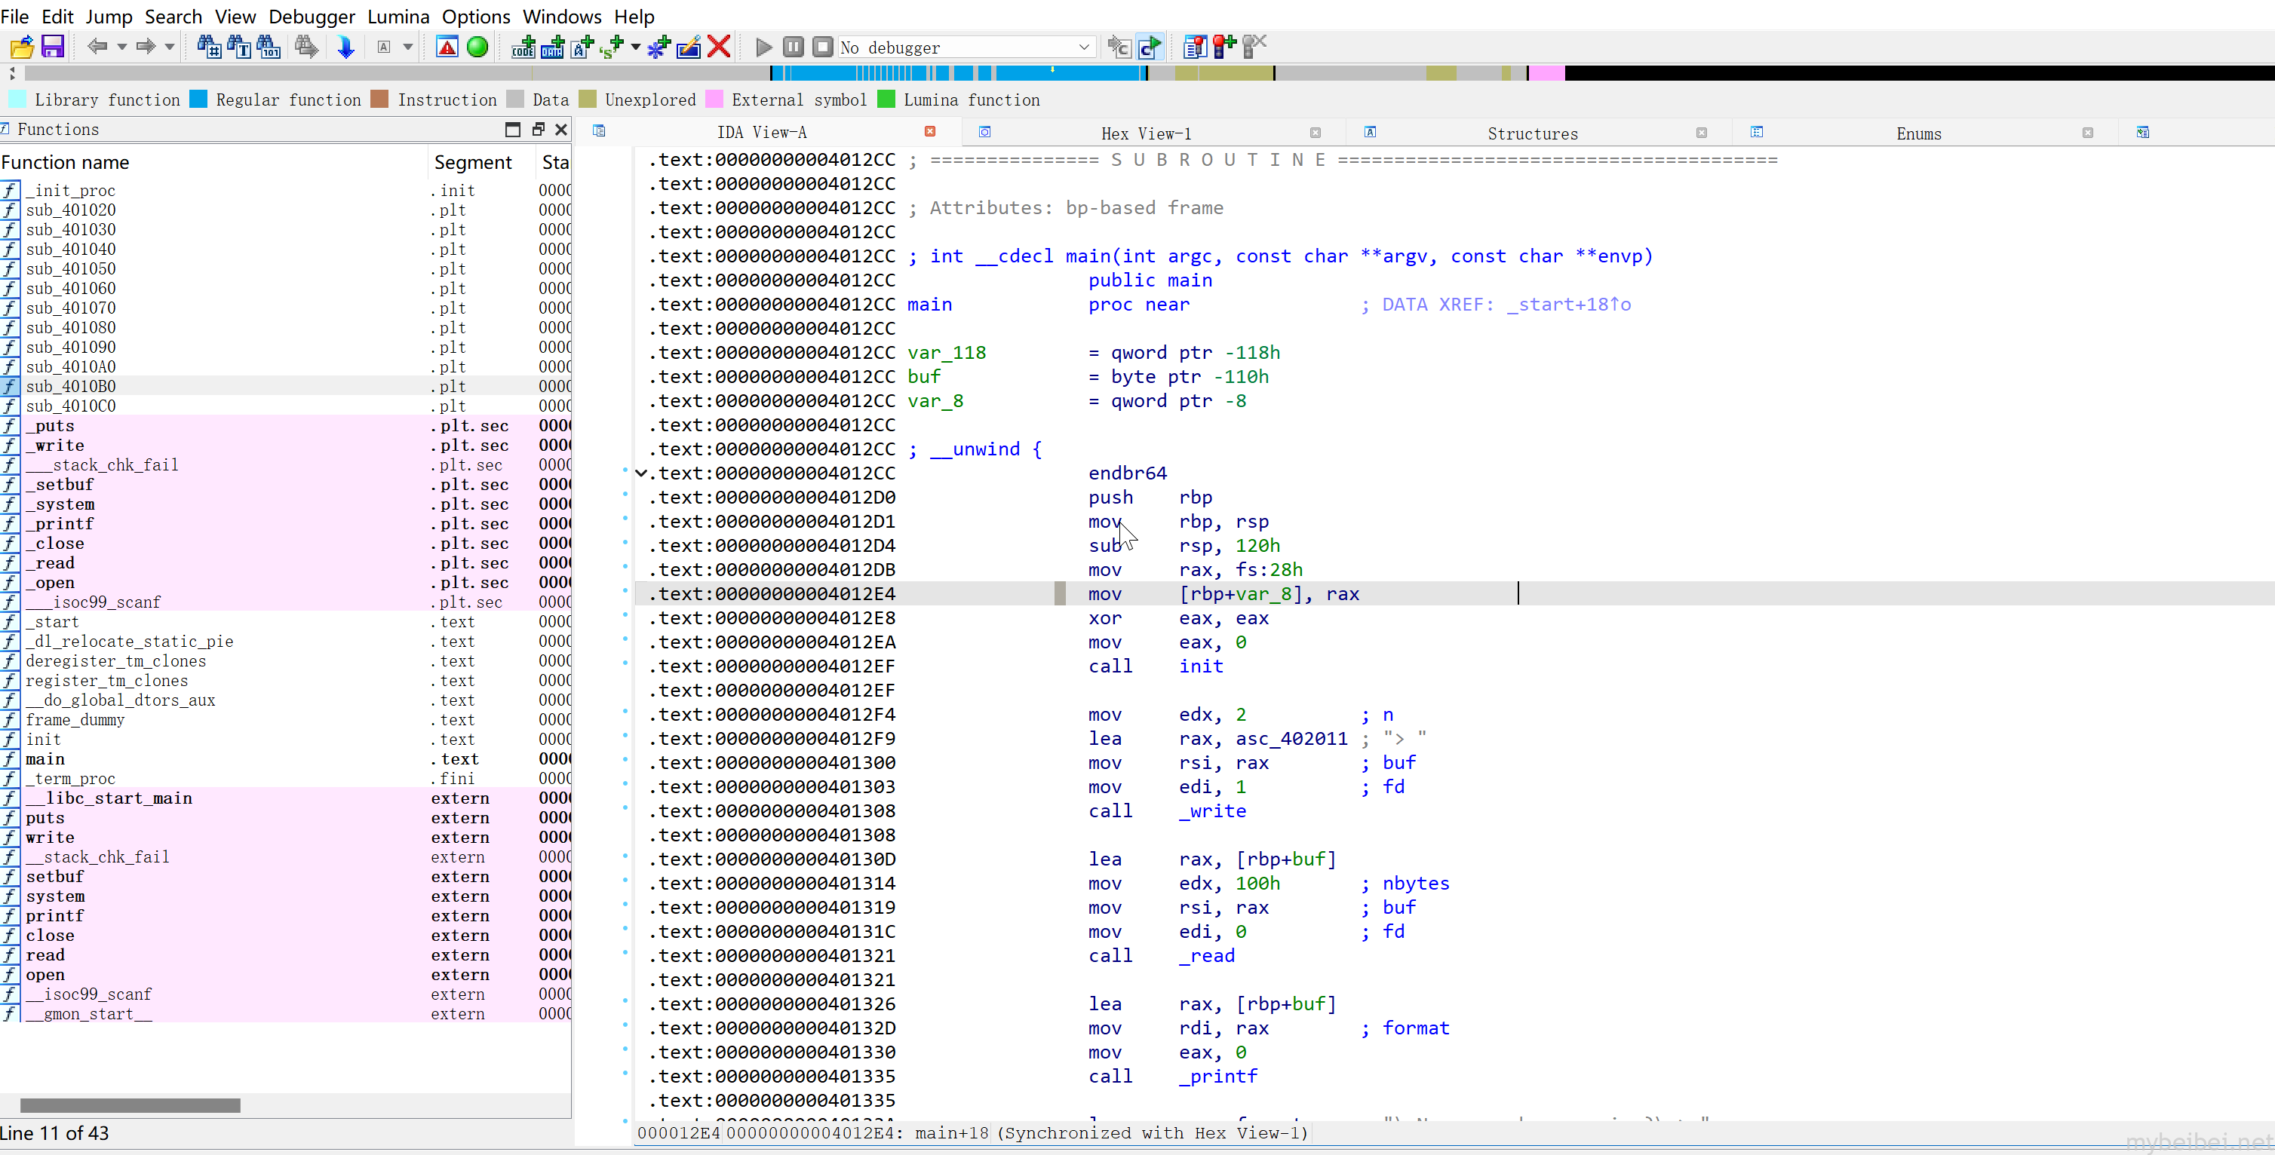
Task: Click the create code item icon
Action: point(523,47)
